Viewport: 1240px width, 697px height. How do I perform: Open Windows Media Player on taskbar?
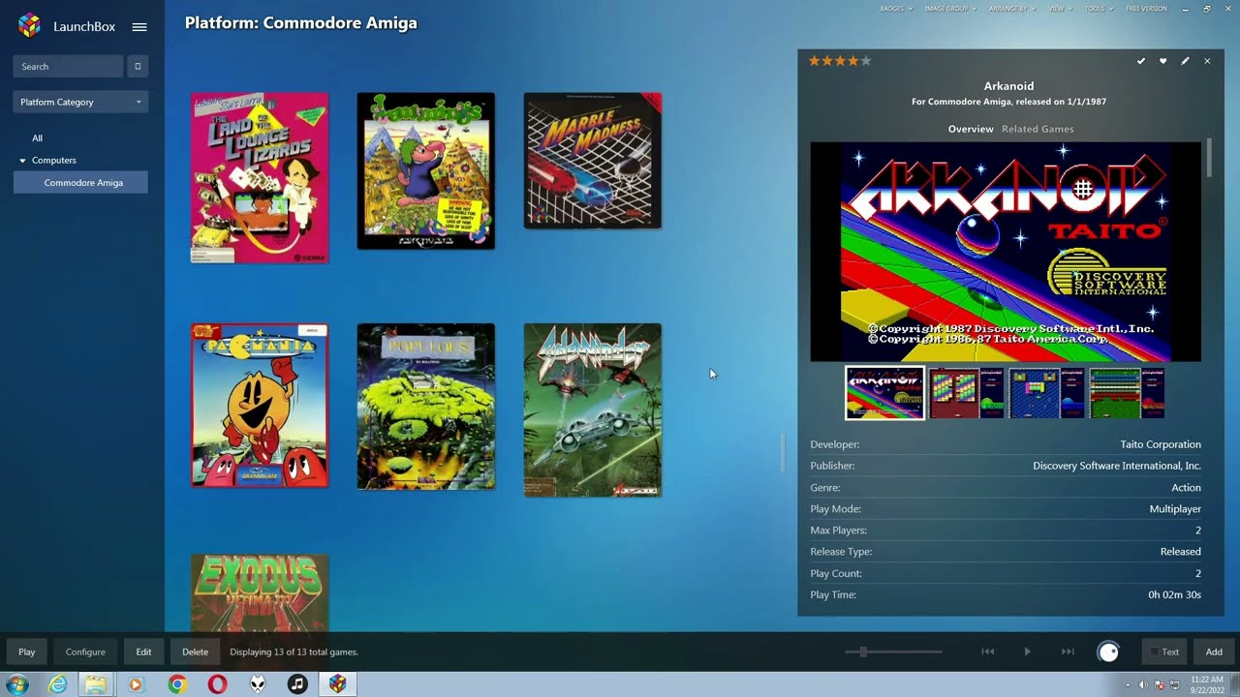(135, 684)
